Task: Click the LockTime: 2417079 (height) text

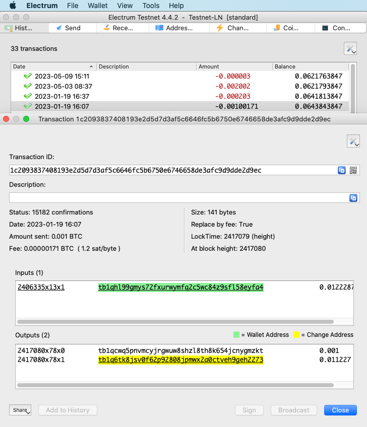Action: pyautogui.click(x=233, y=236)
